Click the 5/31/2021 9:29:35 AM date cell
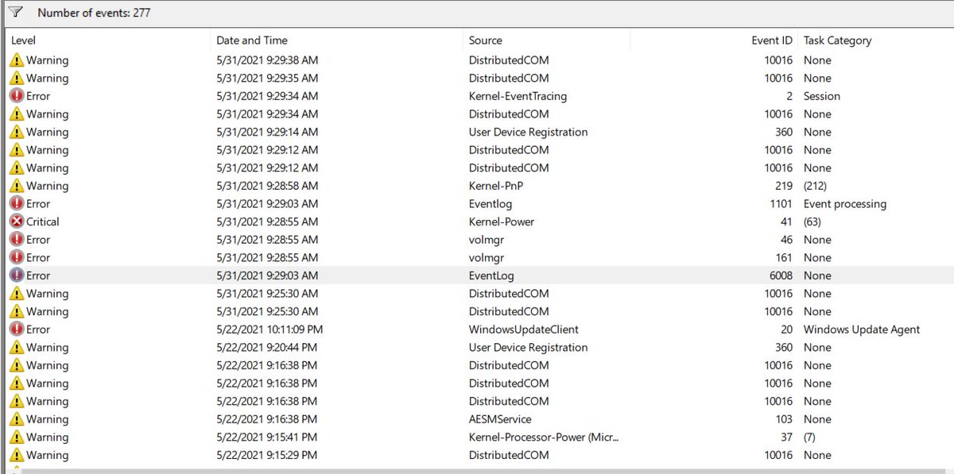The image size is (954, 474). pos(266,79)
